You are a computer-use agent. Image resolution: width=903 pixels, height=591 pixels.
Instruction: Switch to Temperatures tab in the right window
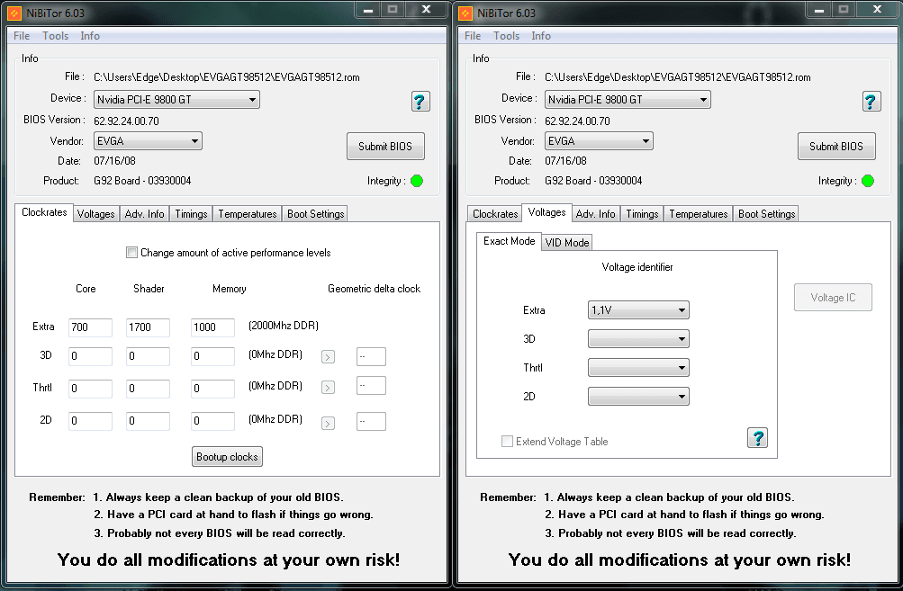(699, 214)
